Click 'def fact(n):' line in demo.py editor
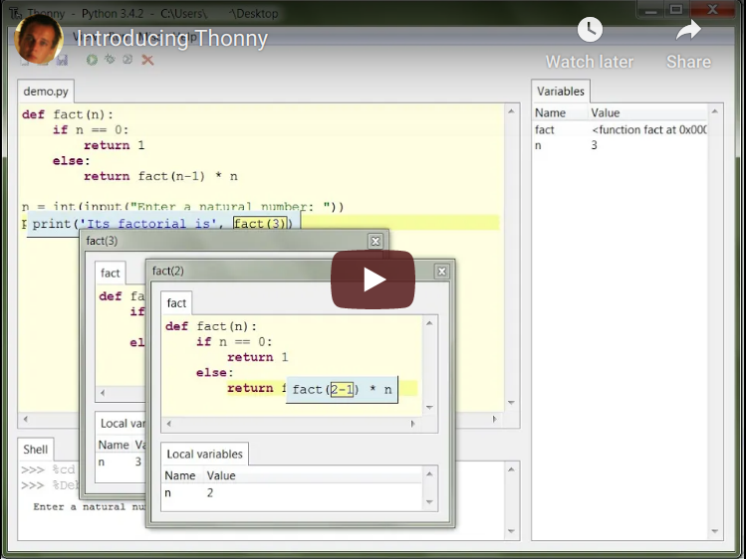This screenshot has height=559, width=746. point(68,114)
